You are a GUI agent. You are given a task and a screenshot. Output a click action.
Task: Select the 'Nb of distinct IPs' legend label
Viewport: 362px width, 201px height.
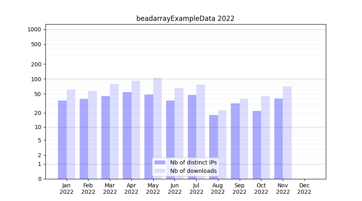(x=193, y=162)
